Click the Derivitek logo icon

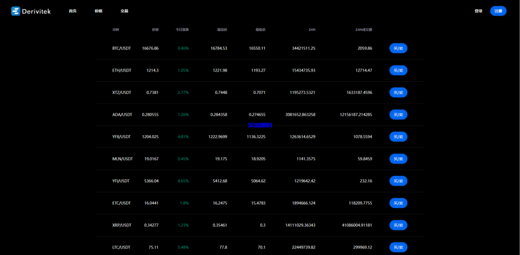16,11
